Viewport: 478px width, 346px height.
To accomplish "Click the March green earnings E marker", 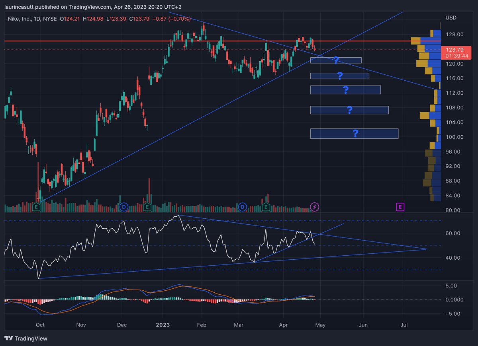I will [x=266, y=206].
